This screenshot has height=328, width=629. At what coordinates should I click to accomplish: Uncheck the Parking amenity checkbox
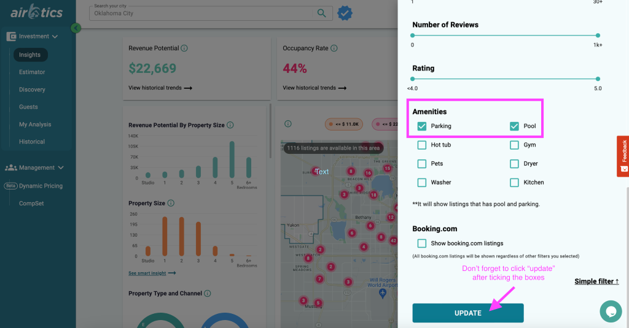click(x=421, y=126)
